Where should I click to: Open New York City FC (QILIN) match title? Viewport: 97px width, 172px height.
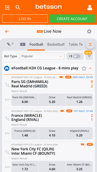pos(33,149)
